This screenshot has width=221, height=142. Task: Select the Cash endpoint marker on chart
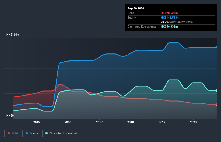click(x=216, y=90)
